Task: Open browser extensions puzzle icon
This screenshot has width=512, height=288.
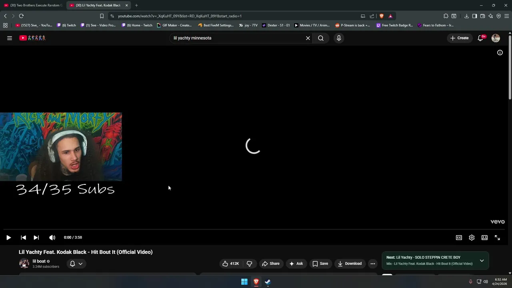Action: point(446,16)
